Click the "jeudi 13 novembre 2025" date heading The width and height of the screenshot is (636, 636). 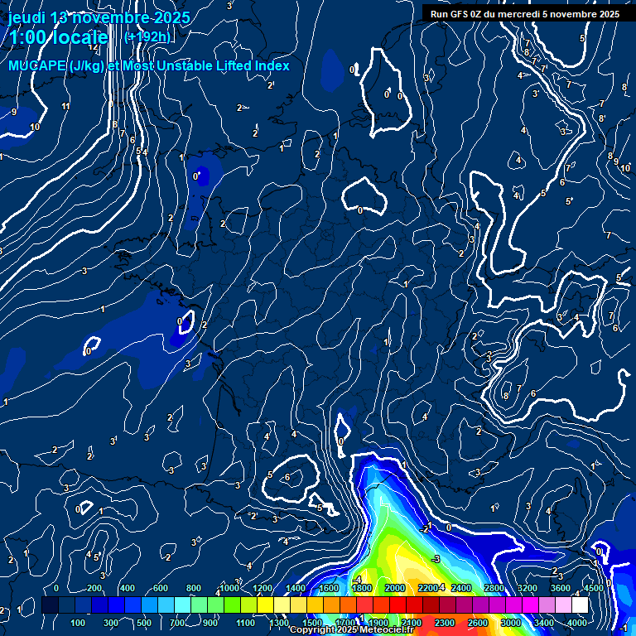point(99,18)
